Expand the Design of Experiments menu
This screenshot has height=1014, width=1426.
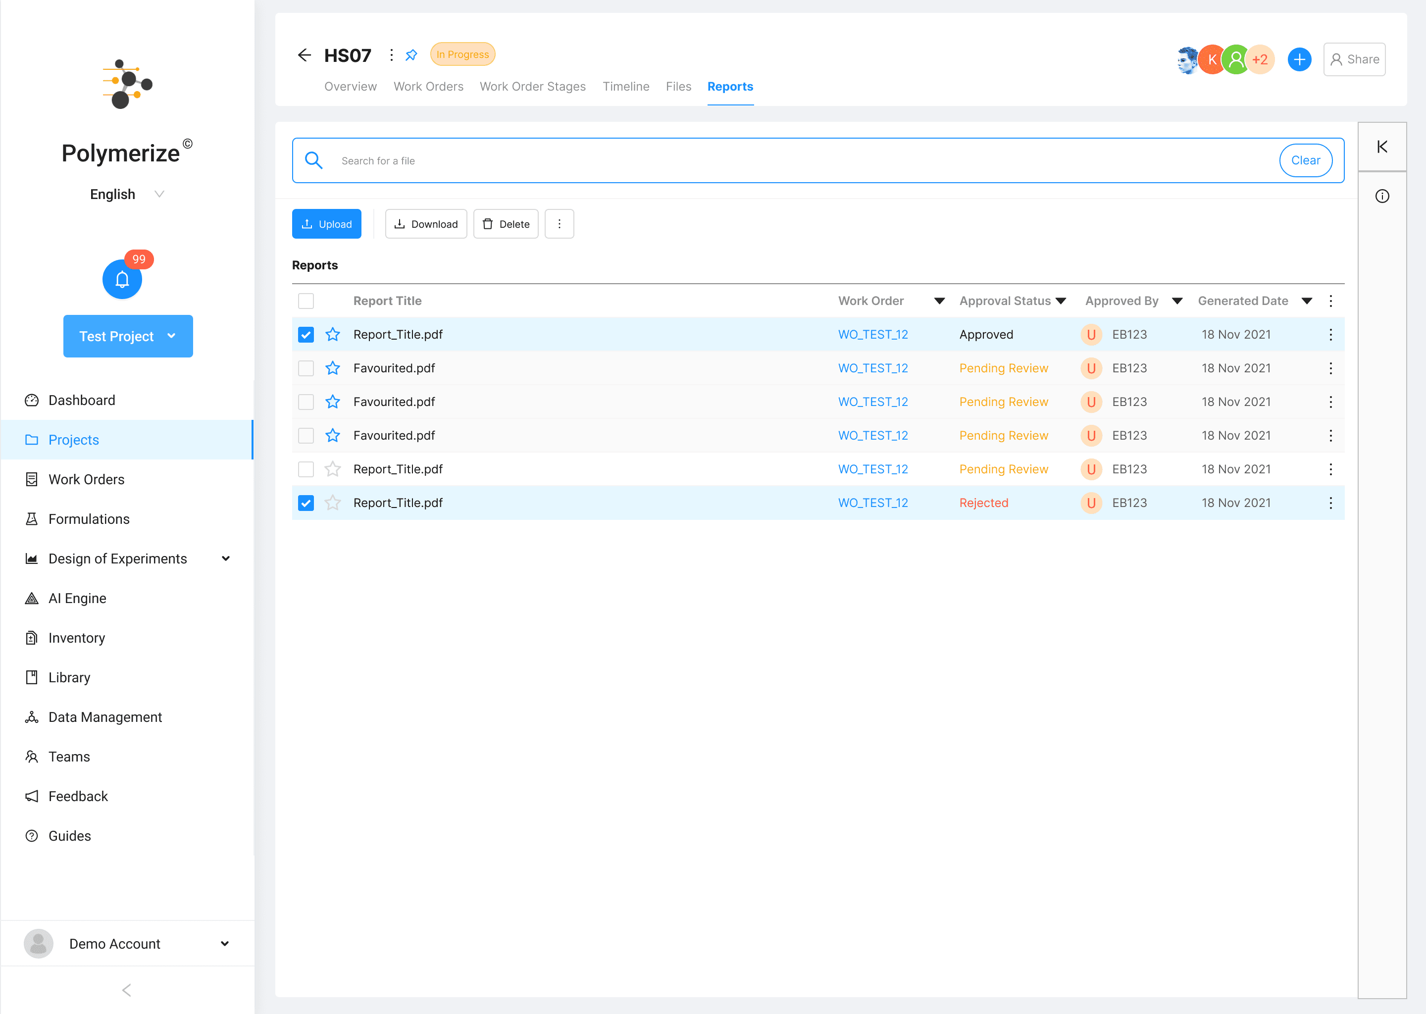225,559
